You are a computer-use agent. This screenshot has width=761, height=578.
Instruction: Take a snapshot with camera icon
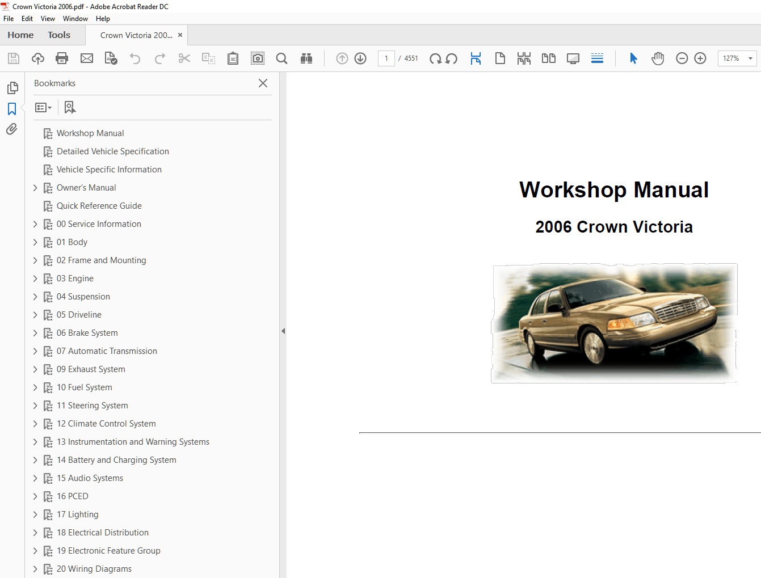(x=258, y=58)
